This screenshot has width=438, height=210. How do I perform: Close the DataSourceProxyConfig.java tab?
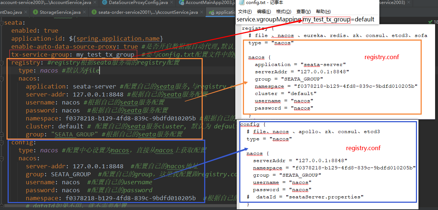pyautogui.click(x=171, y=3)
